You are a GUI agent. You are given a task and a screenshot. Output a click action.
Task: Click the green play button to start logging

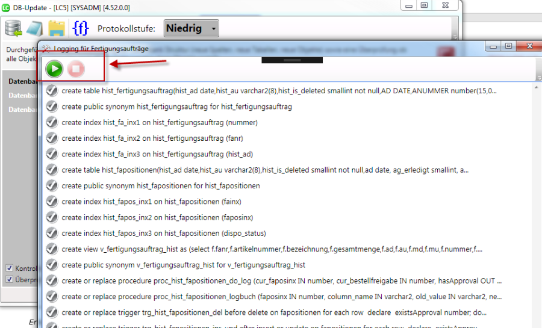pyautogui.click(x=55, y=69)
